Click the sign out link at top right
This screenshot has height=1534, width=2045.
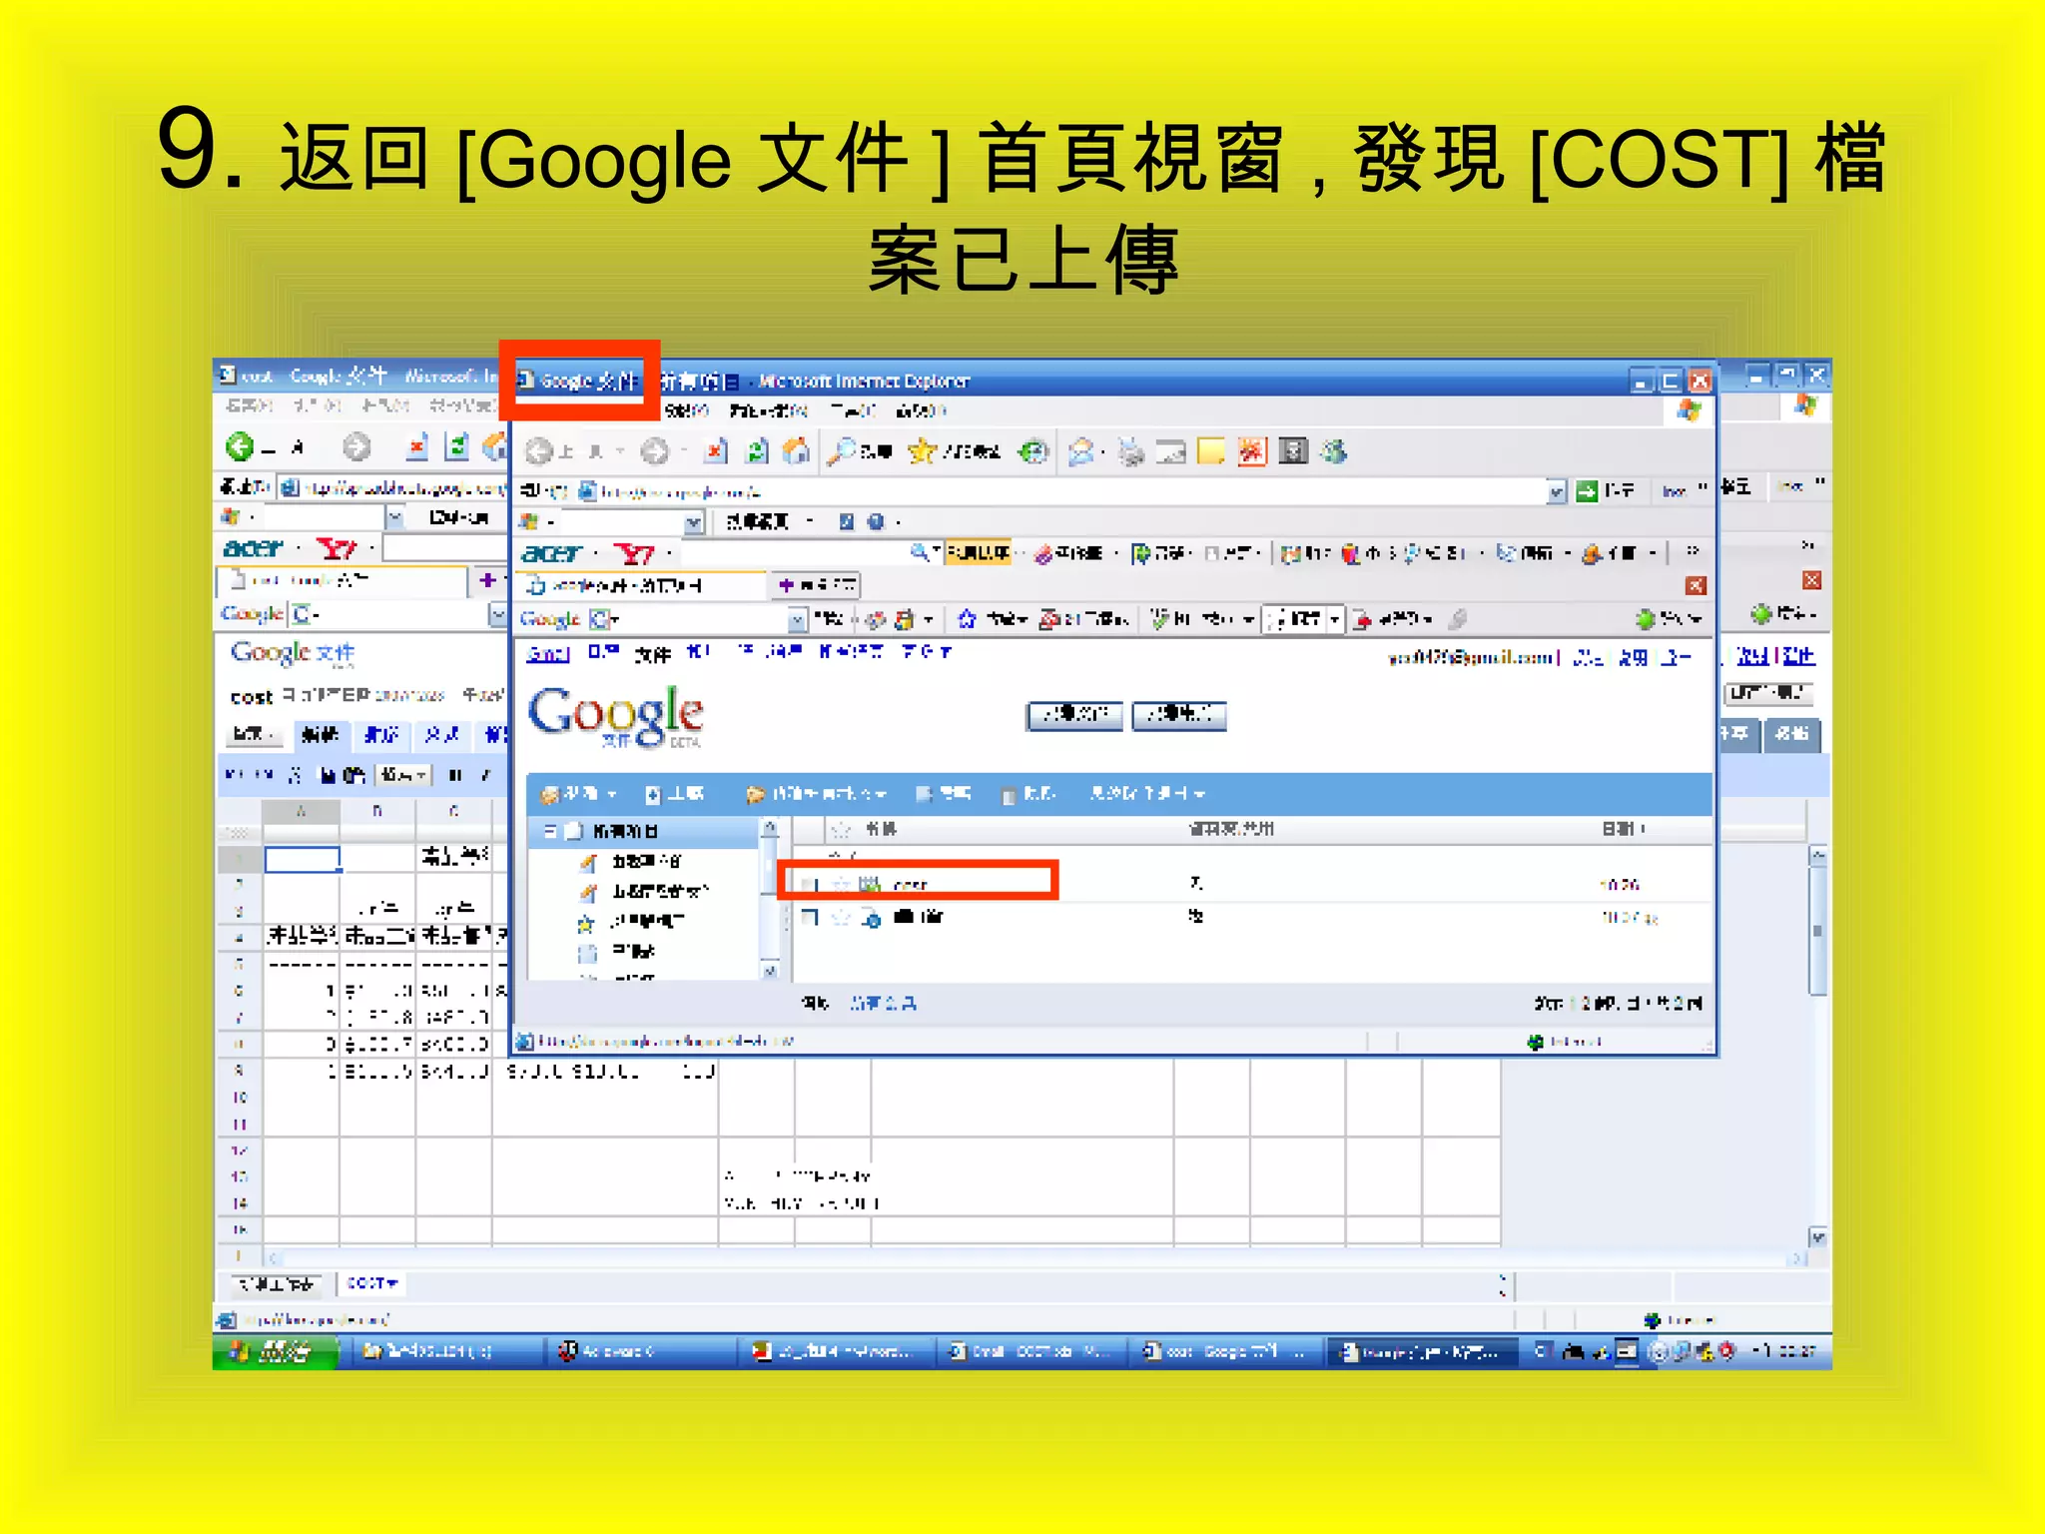click(x=1679, y=657)
